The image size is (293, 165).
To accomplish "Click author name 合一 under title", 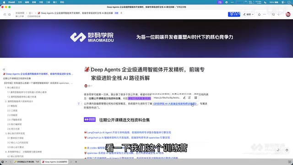I will click(x=90, y=86).
